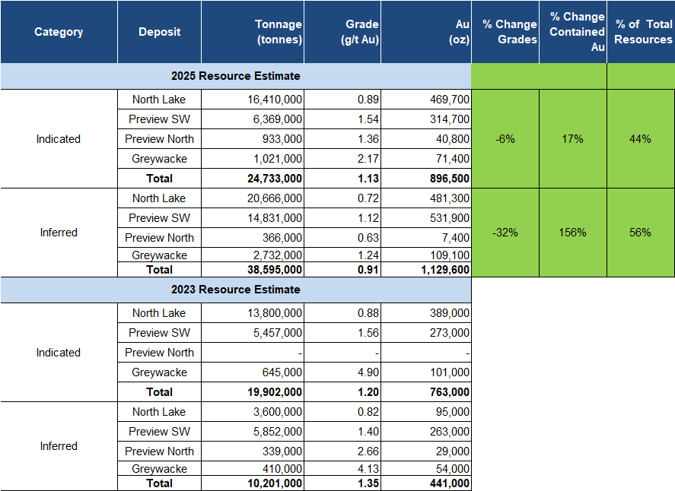The image size is (675, 491).
Task: Select the 2023 Resource Estimate section row
Action: [235, 290]
